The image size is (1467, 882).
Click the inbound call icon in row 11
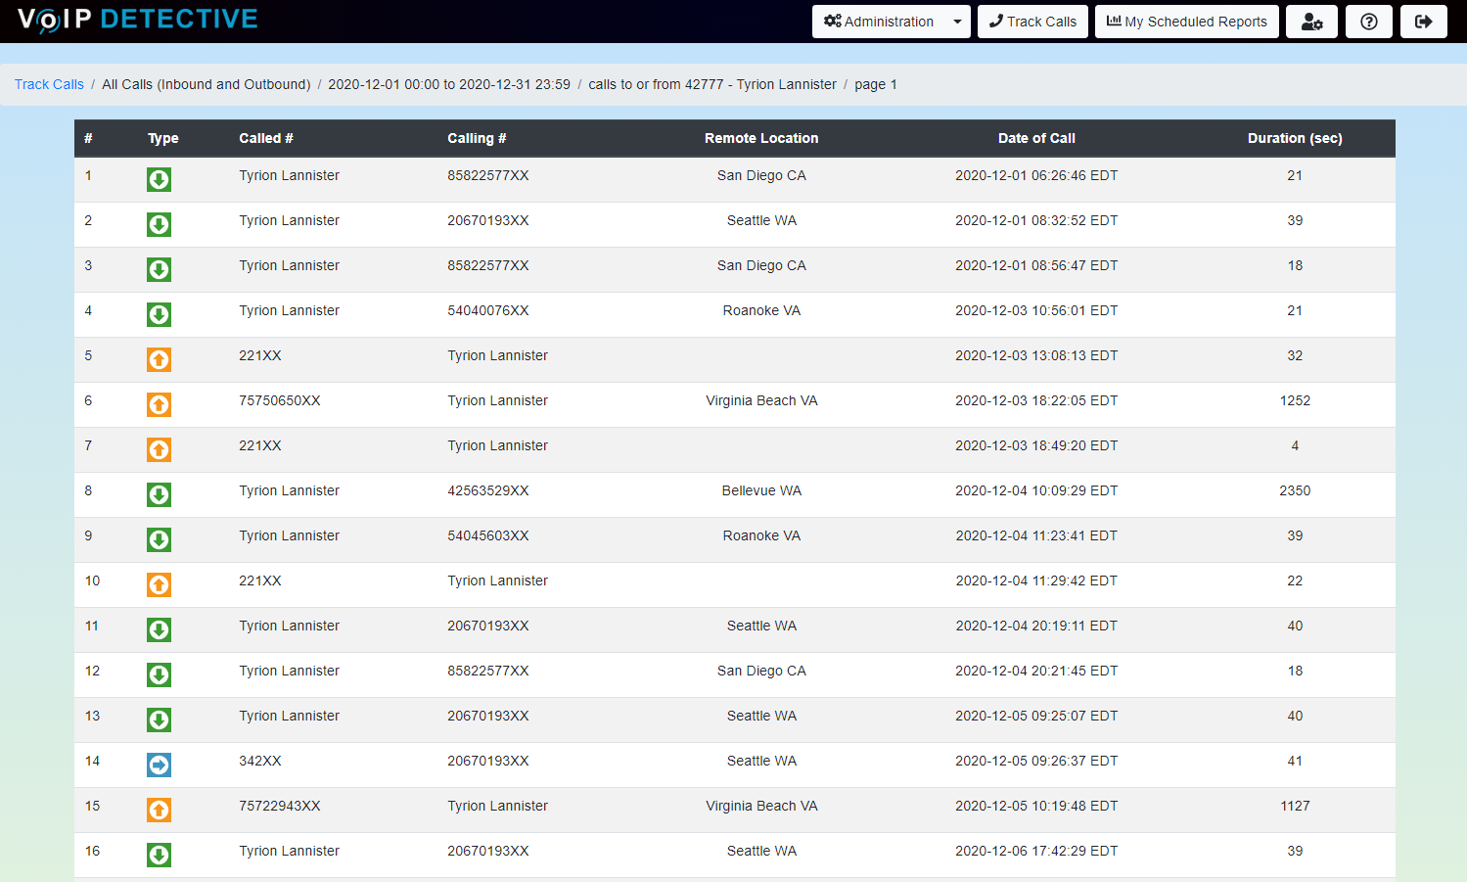point(159,629)
